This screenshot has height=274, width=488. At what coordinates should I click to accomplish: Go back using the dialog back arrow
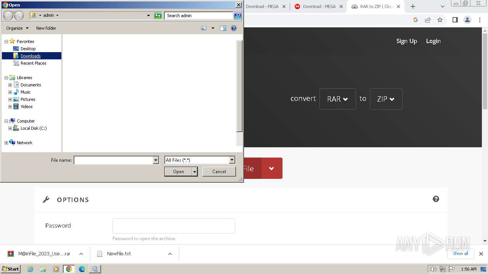8,16
